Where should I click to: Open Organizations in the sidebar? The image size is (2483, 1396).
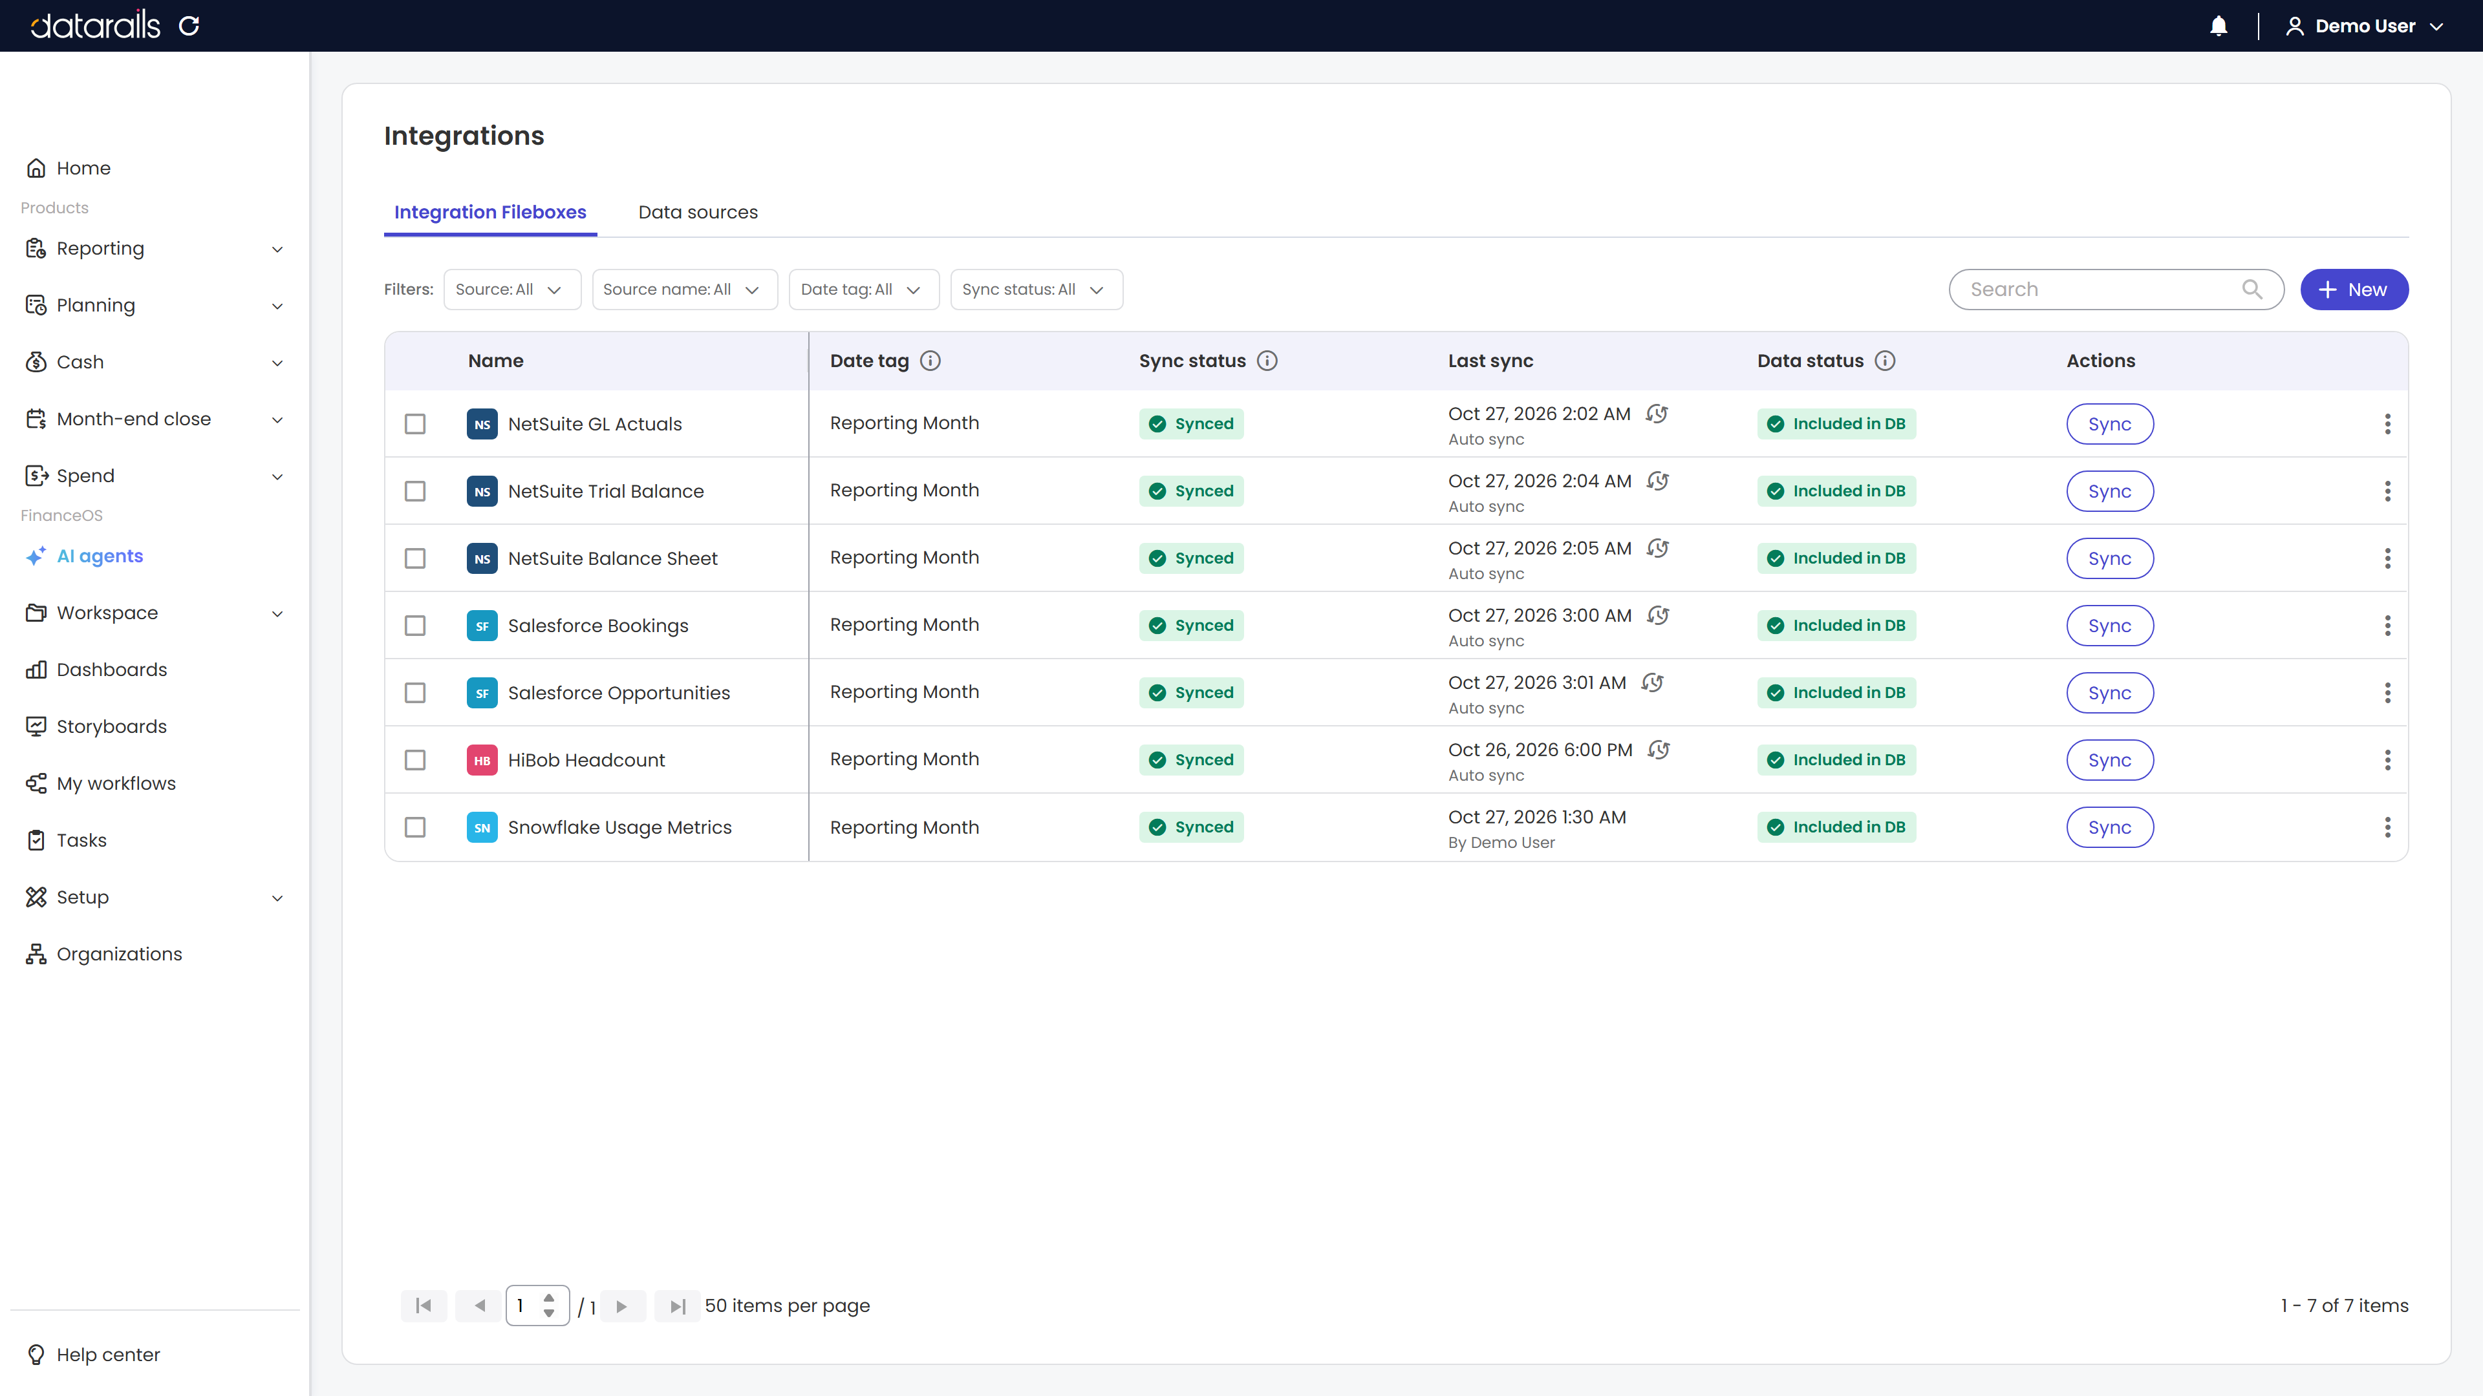(x=104, y=954)
